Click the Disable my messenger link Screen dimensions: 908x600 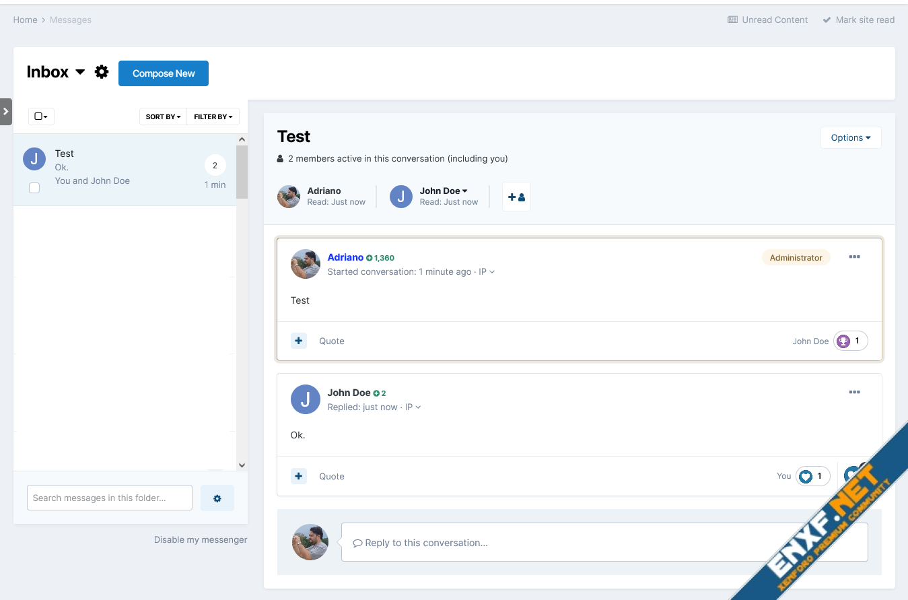point(201,539)
